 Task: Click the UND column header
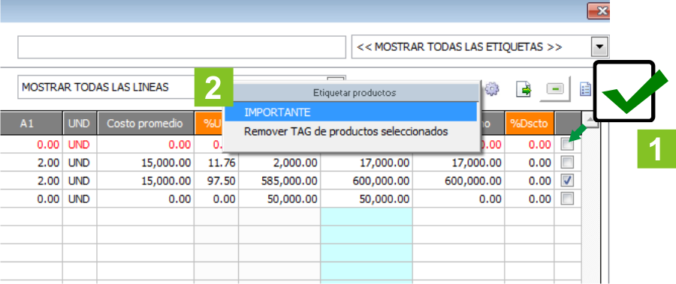pos(80,124)
